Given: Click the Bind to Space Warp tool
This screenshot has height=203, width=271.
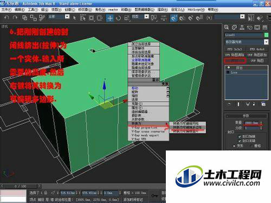Looking at the screenshot, I should click(42, 18).
